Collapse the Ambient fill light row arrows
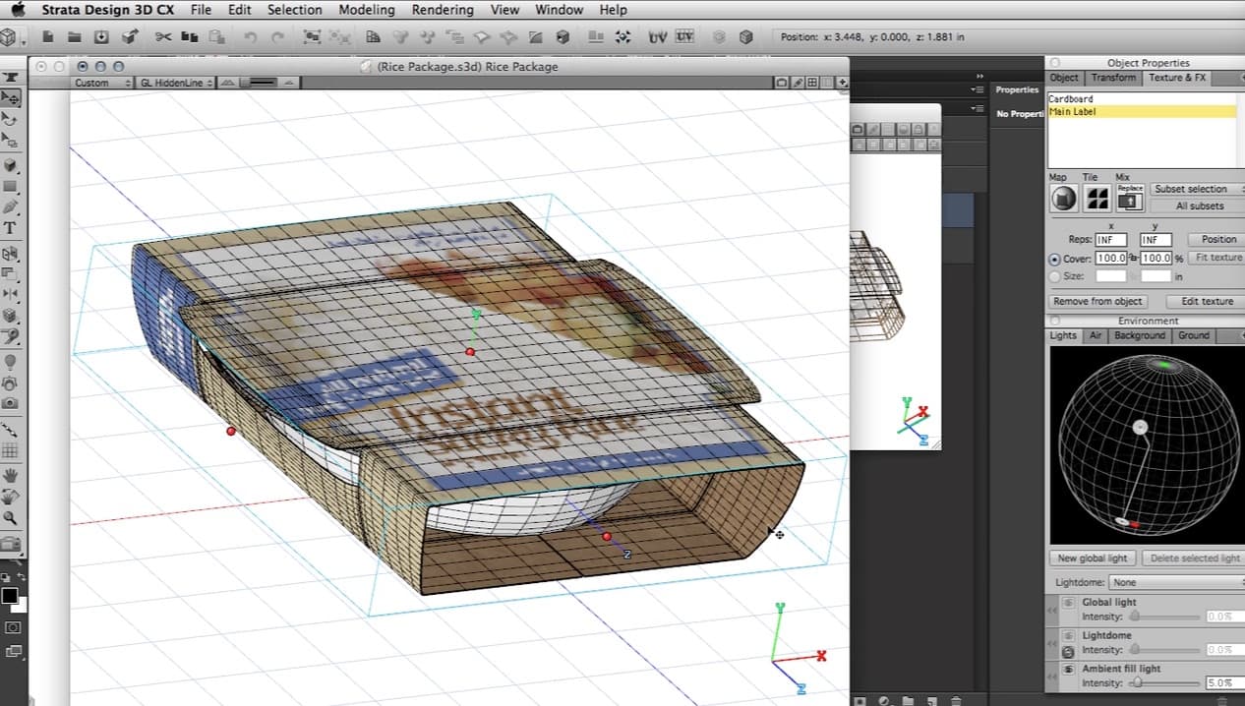 click(x=1053, y=677)
